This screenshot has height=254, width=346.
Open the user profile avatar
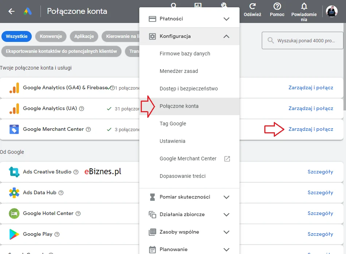[332, 11]
